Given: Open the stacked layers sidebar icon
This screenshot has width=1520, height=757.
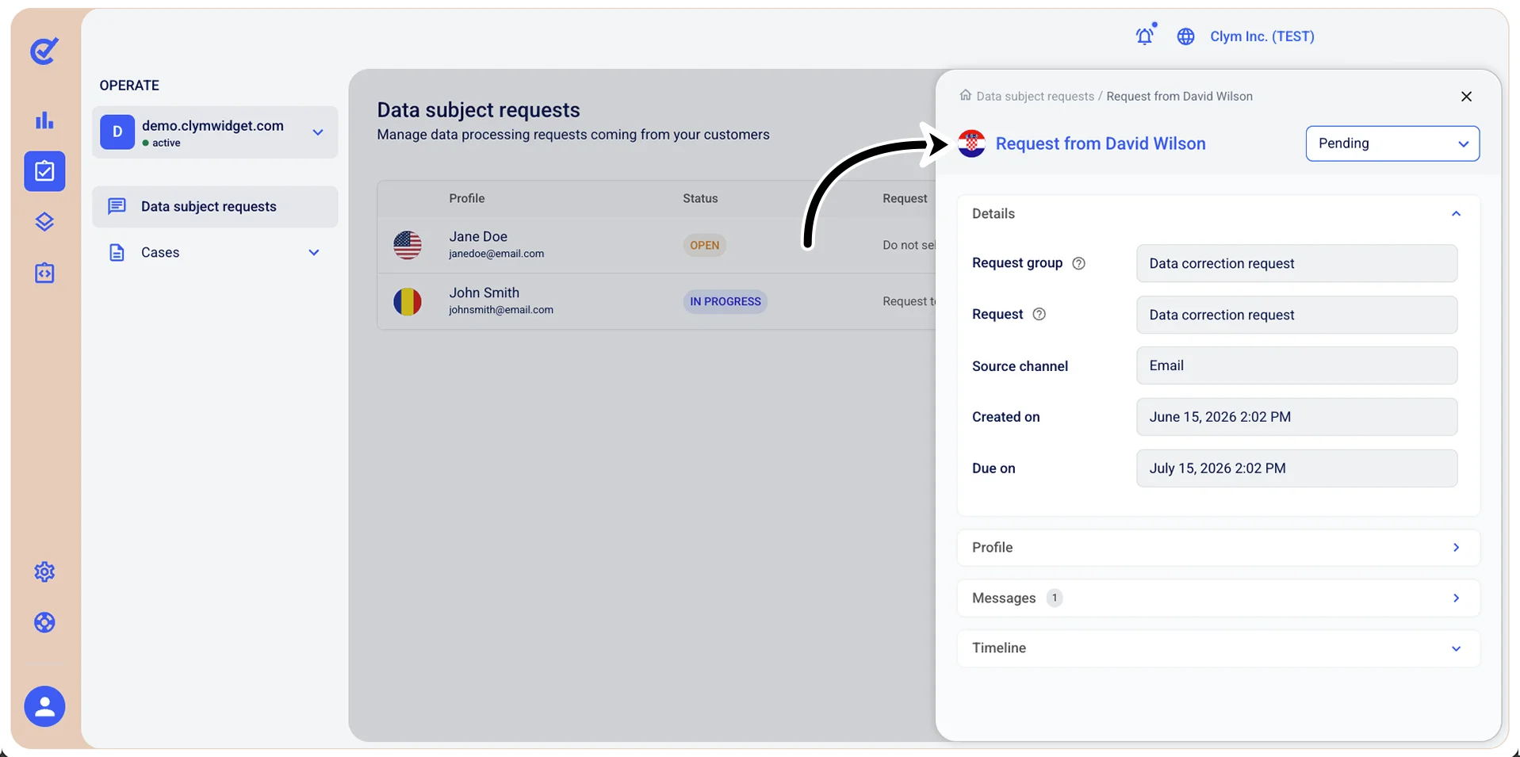Looking at the screenshot, I should point(44,222).
